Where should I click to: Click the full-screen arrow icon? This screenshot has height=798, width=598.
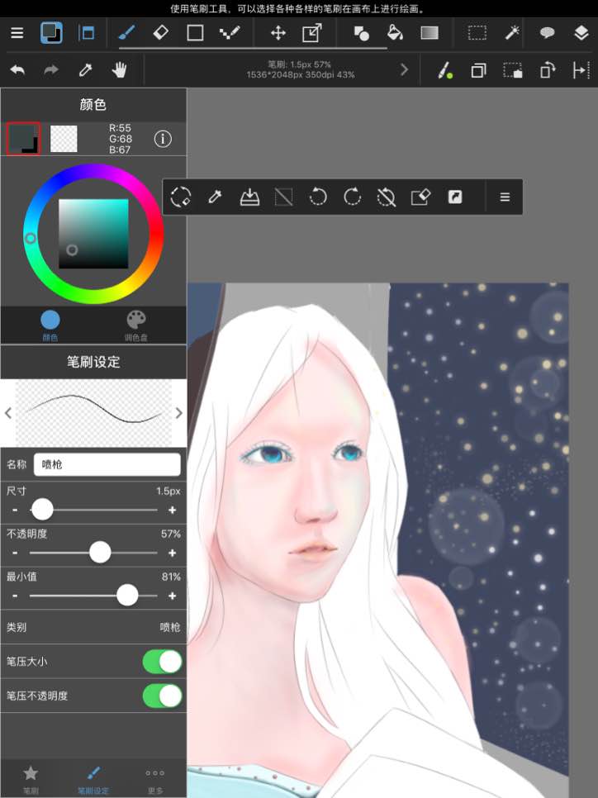click(455, 197)
